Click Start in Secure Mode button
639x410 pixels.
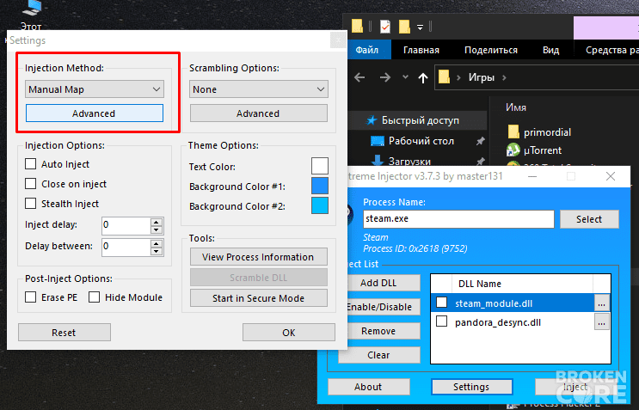point(259,298)
